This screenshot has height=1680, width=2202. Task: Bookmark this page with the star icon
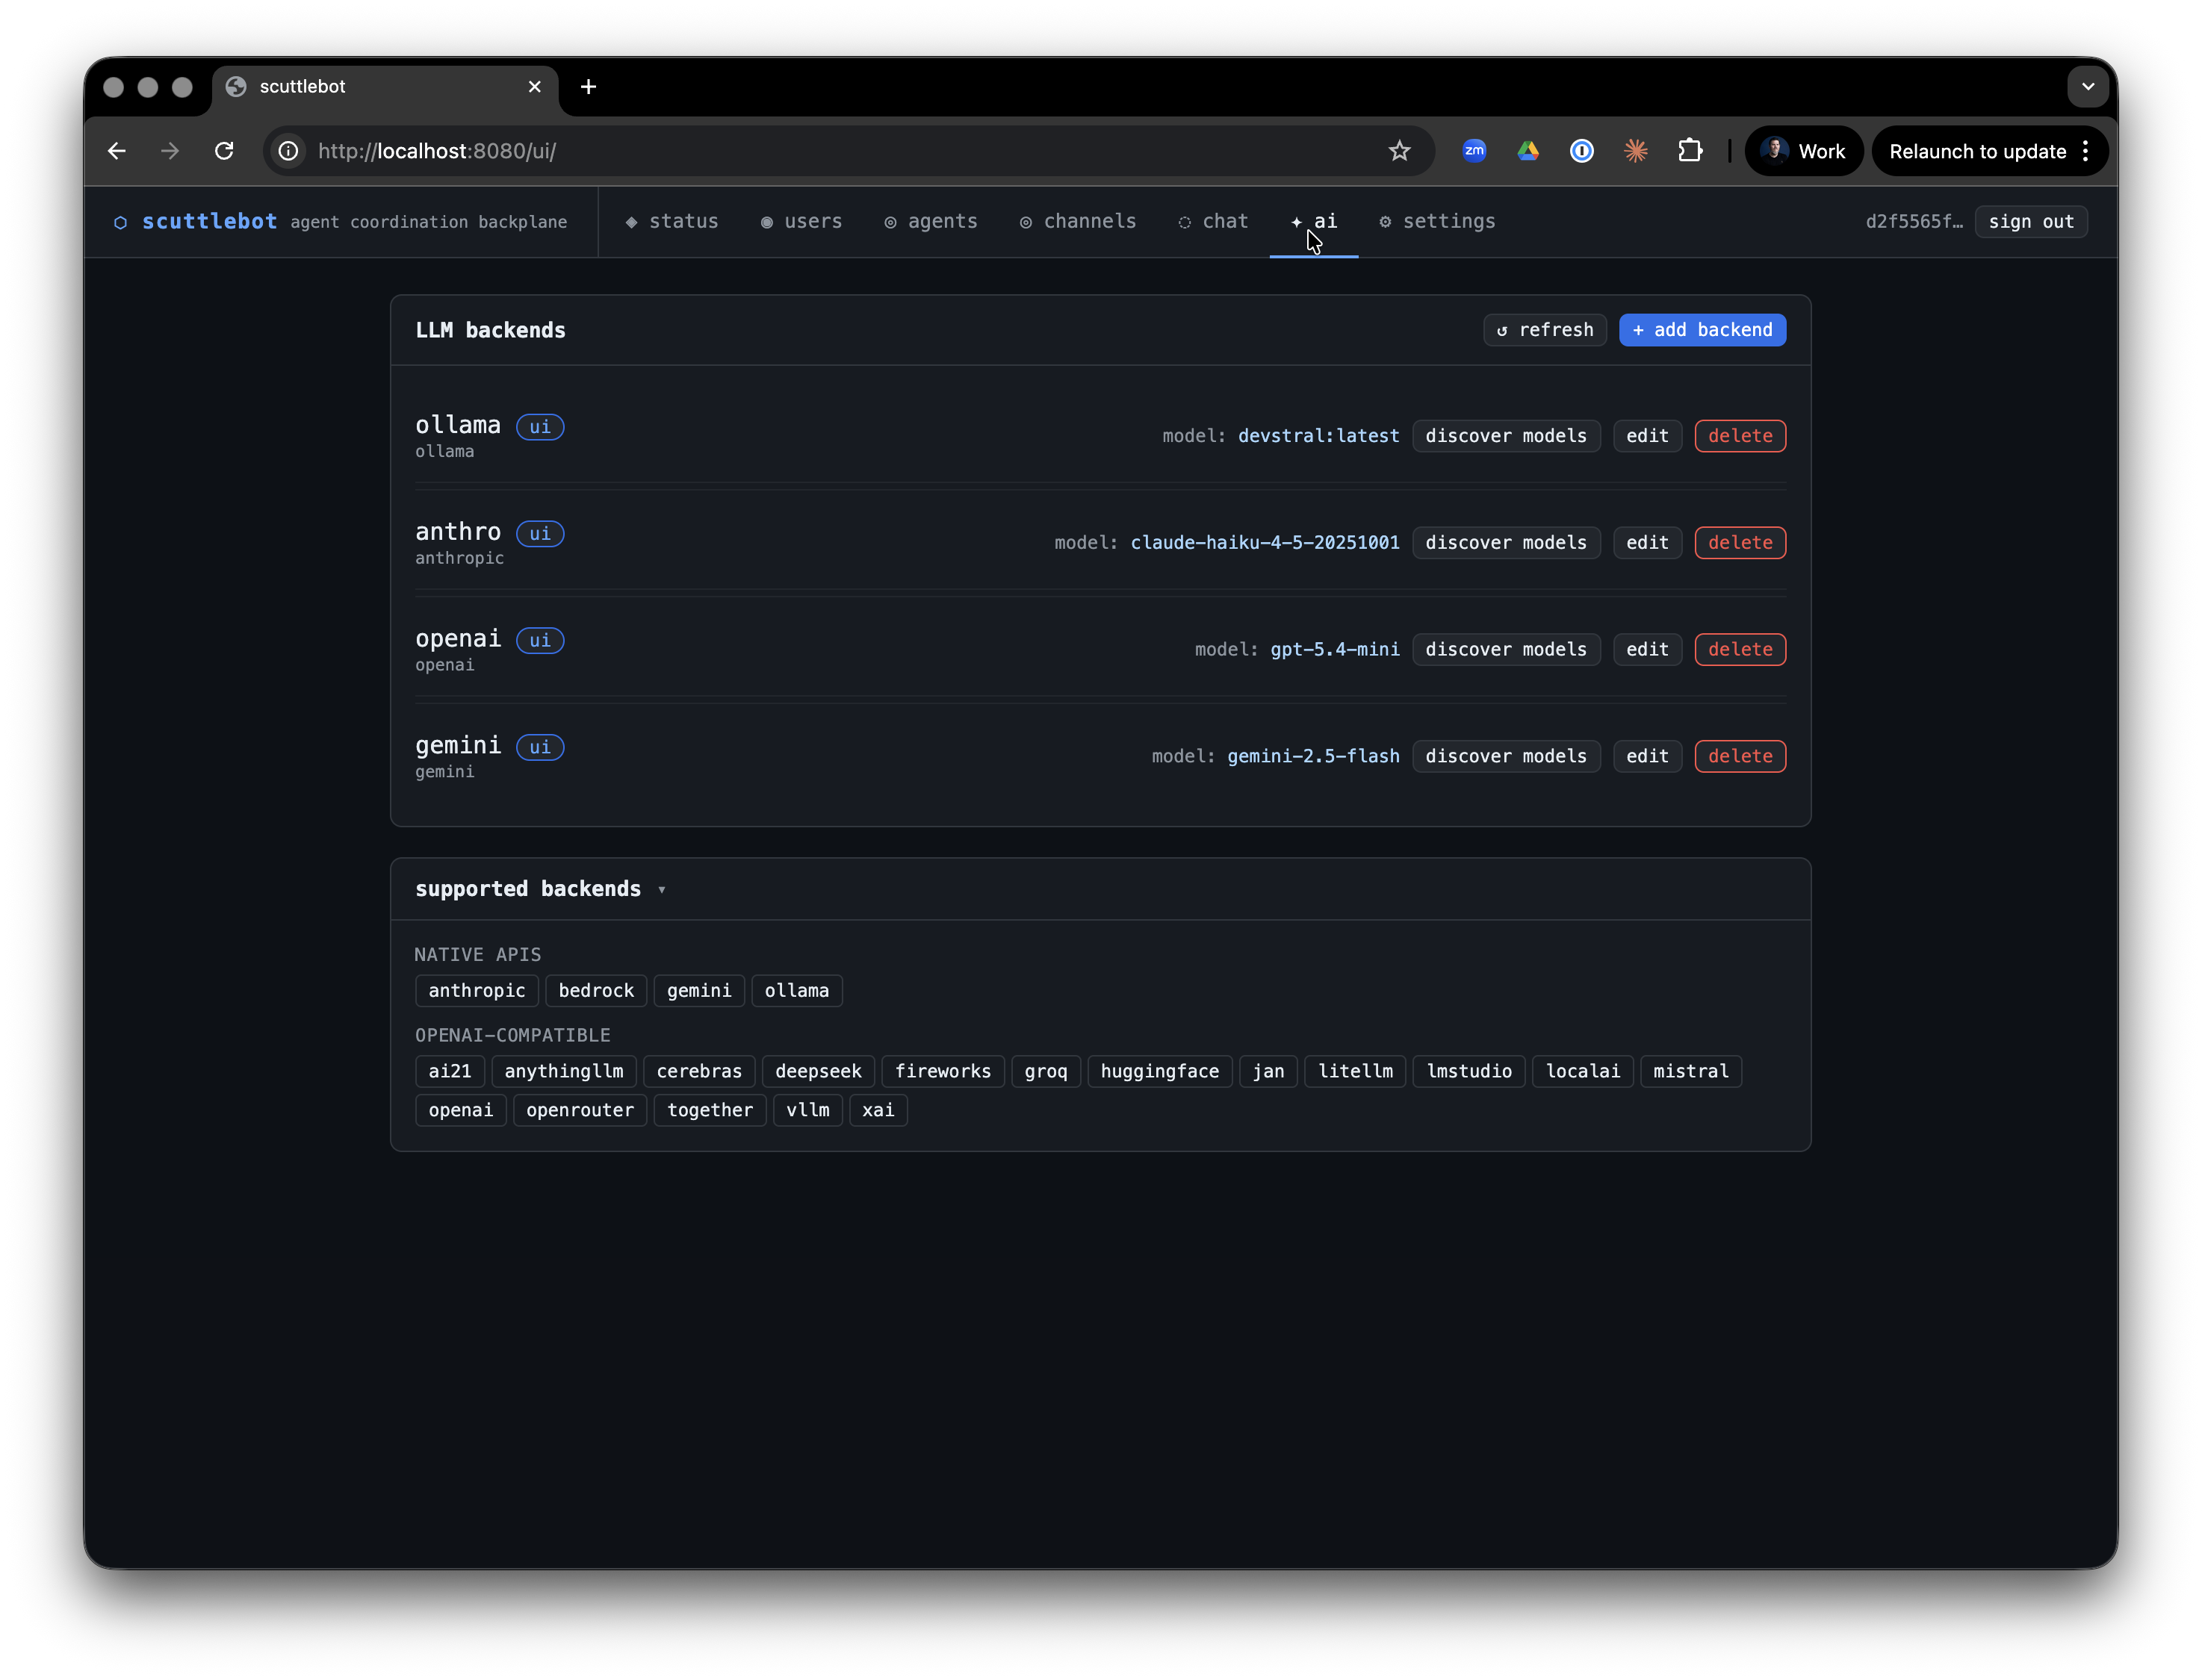point(1398,151)
